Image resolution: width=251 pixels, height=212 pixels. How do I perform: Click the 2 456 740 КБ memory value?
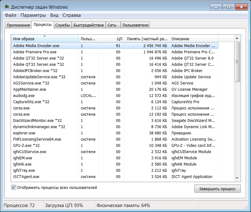pos(155,46)
